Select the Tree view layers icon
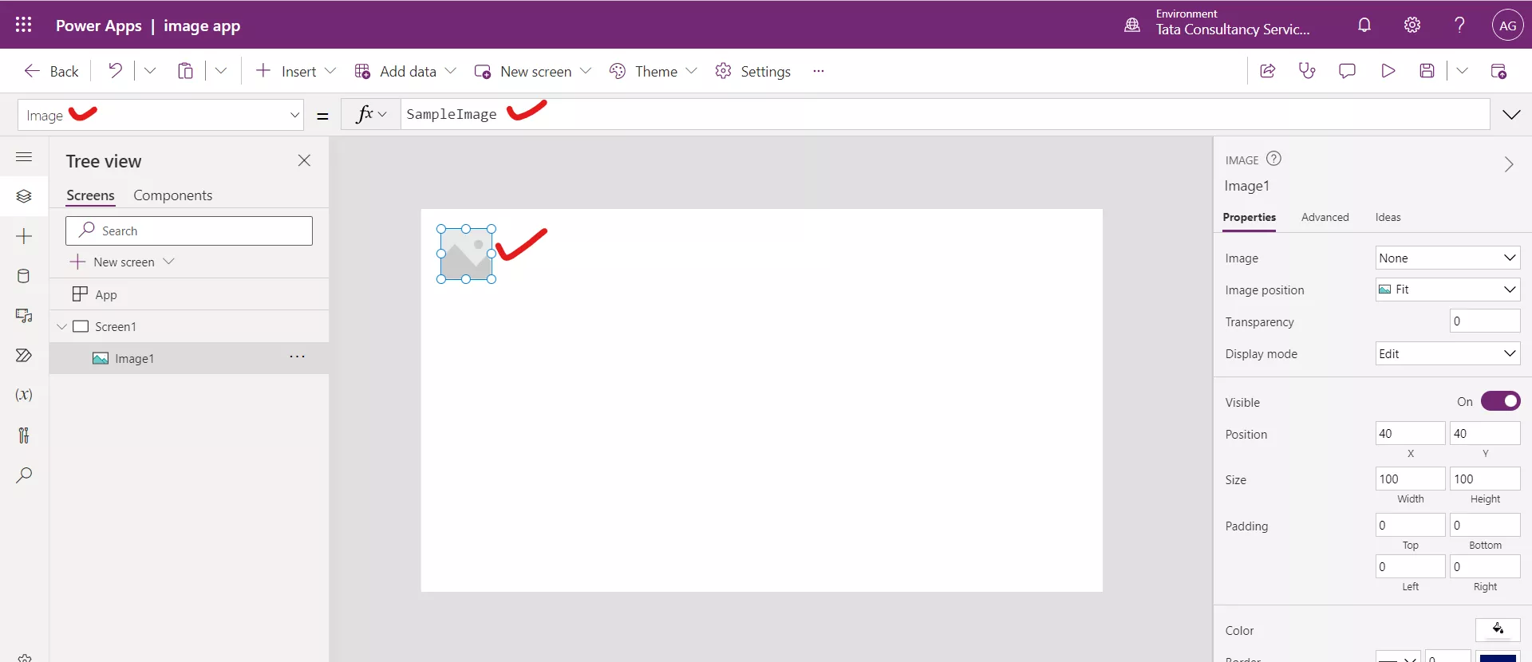This screenshot has height=662, width=1532. coord(24,196)
